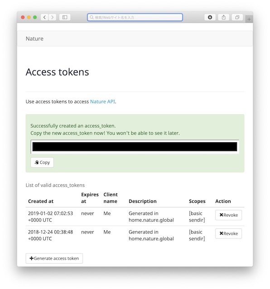Click the yellow minimize window button
Viewport: 270px width, 289px height.
(x=29, y=17)
